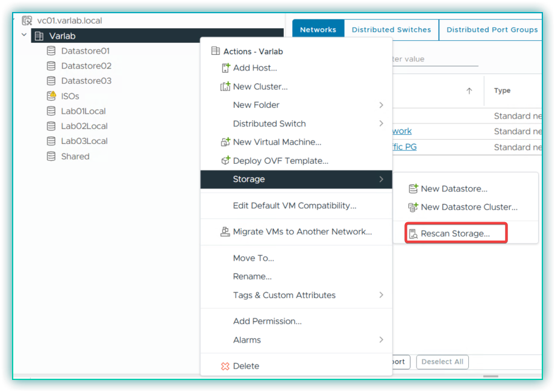Click the Varlab datacenter icon
Viewport: 555px width, 392px height.
pos(39,36)
